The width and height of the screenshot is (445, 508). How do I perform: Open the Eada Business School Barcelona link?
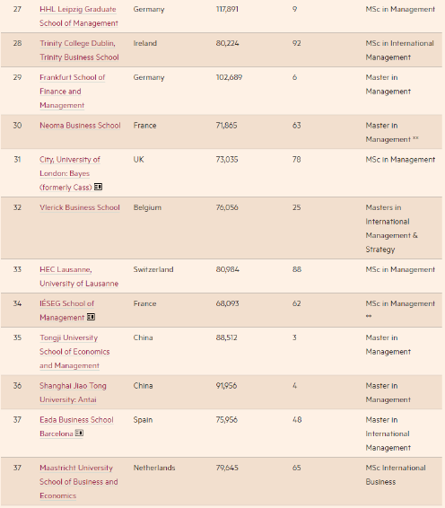coord(76,426)
